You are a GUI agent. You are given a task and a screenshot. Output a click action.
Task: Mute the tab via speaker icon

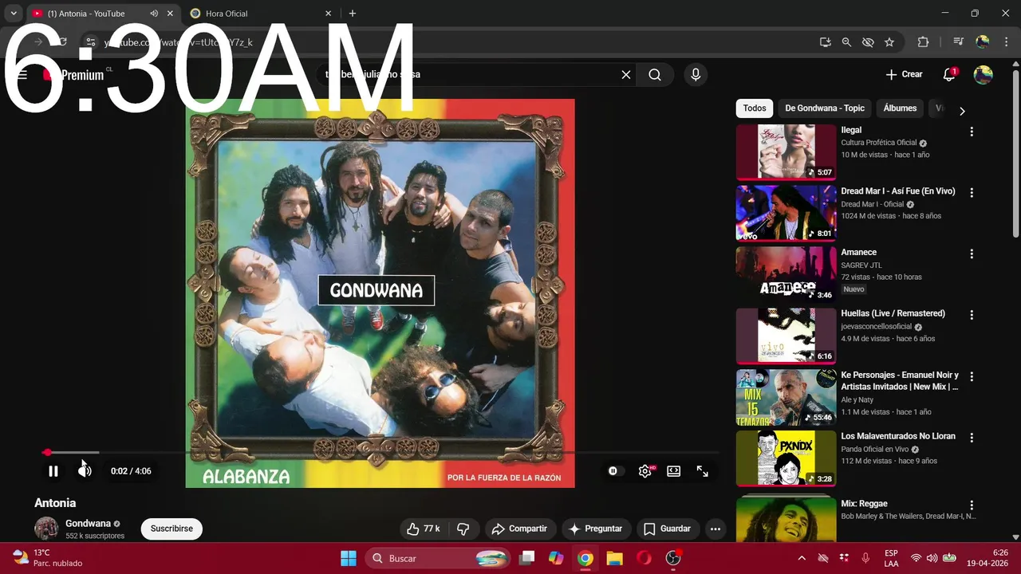(154, 14)
